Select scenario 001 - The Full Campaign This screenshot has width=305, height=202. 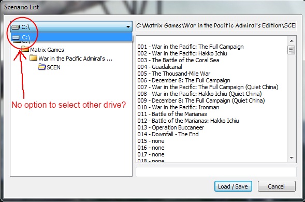pyautogui.click(x=191, y=47)
